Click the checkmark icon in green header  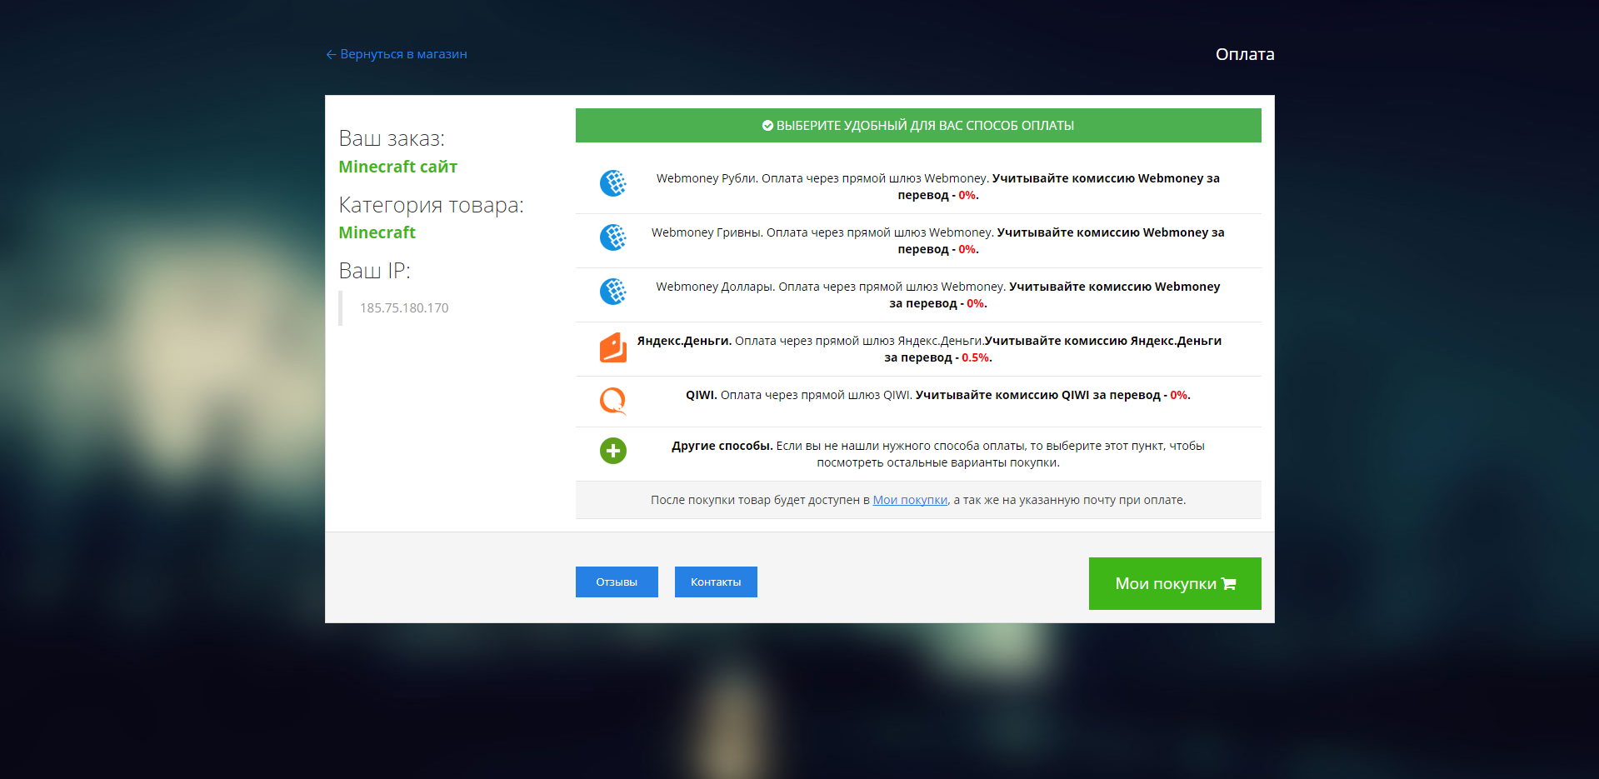tap(767, 126)
